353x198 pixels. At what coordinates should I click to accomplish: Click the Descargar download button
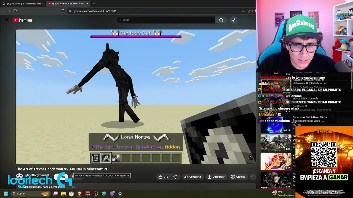[x=216, y=177]
